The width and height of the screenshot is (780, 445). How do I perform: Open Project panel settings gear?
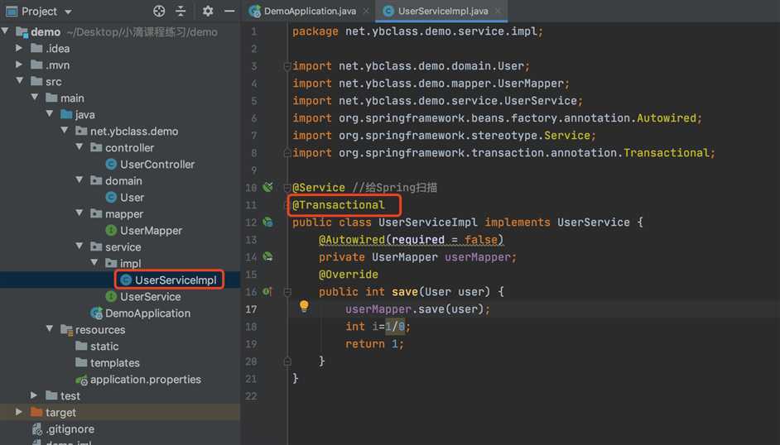[208, 11]
